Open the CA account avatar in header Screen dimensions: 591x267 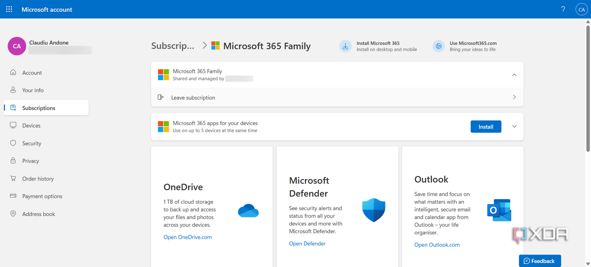coord(582,9)
